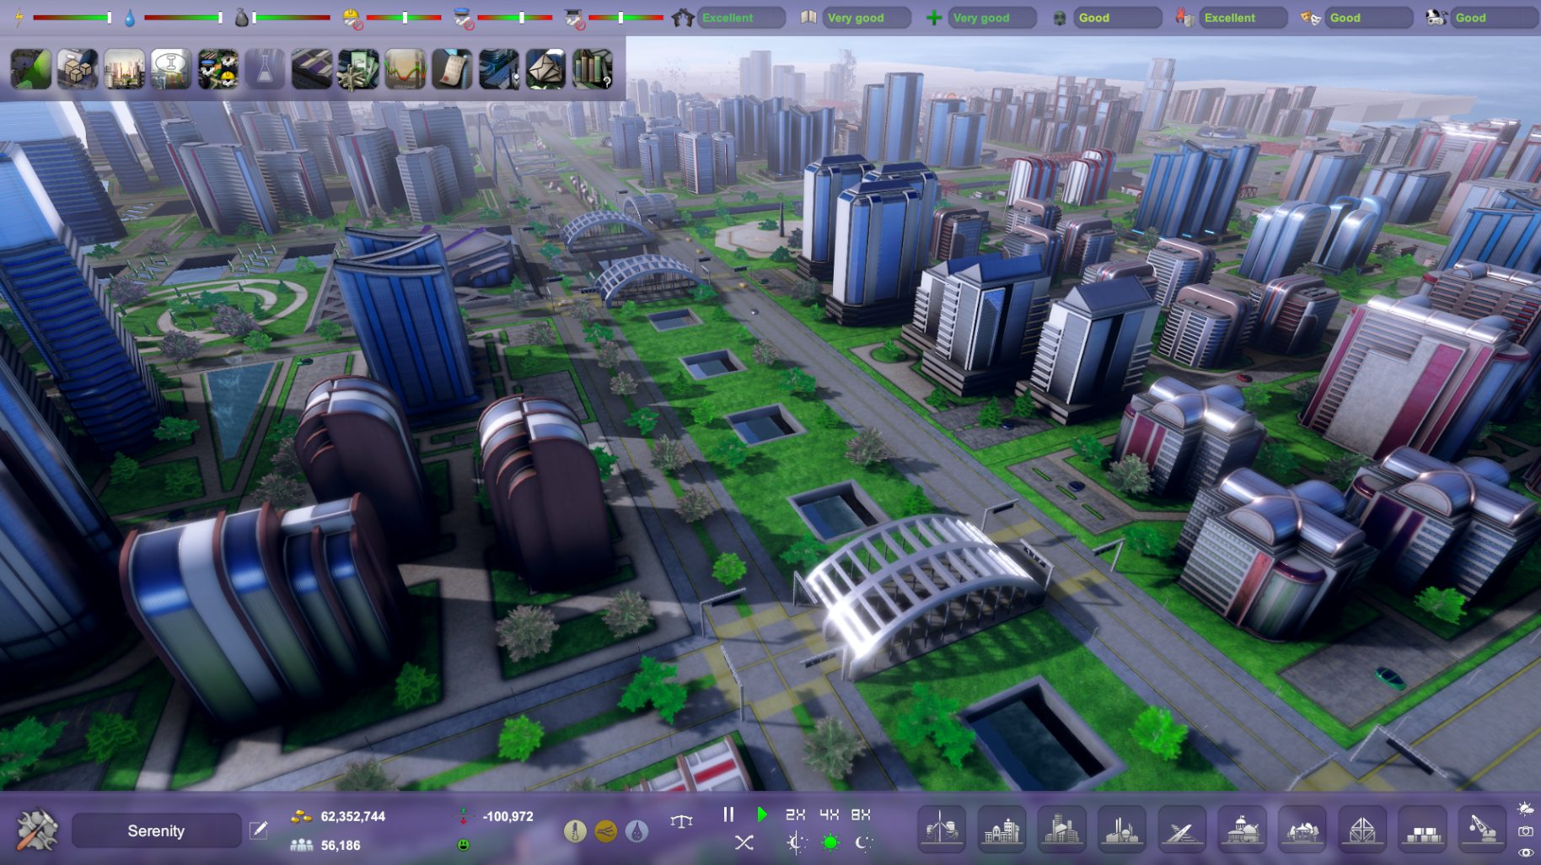Open the terrain overlay view icon
Viewport: 1541px width, 865px height.
coord(31,68)
